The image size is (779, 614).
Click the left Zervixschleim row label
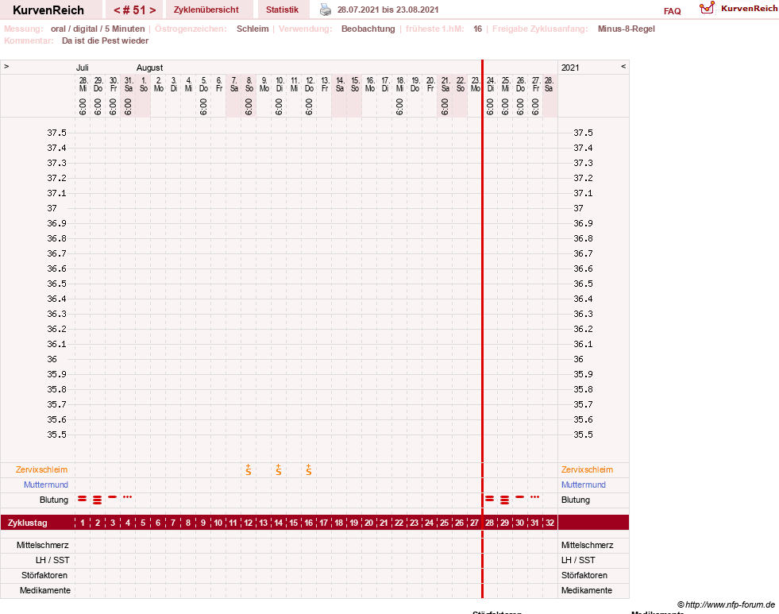42,469
